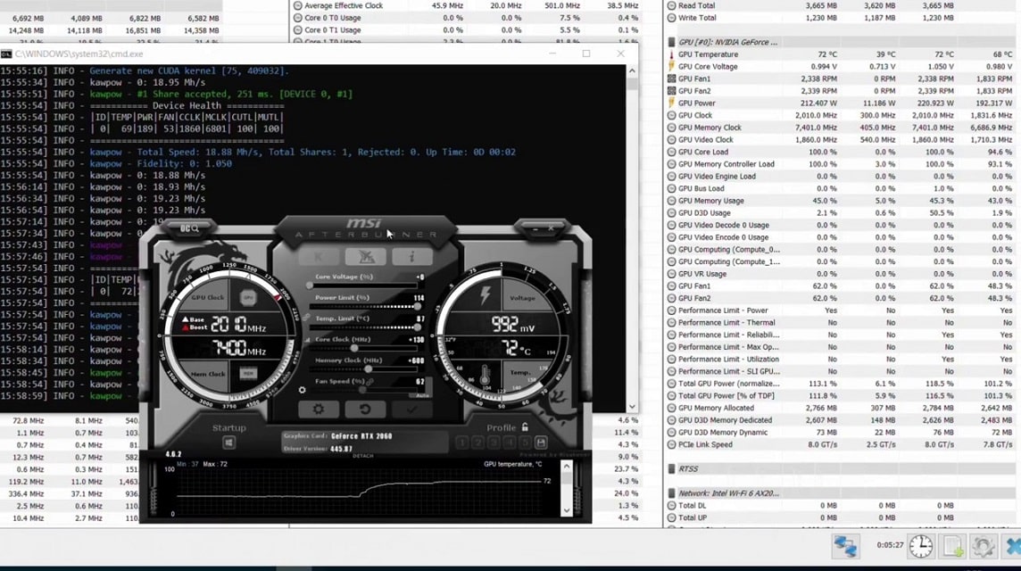Select the GPU Memory Allocated sensor row

pos(842,409)
